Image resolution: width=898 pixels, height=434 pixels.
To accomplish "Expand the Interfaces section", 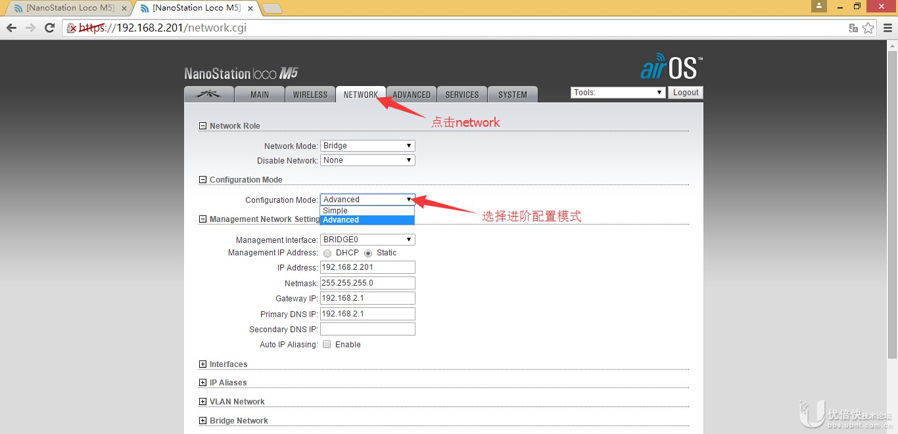I will (x=202, y=364).
